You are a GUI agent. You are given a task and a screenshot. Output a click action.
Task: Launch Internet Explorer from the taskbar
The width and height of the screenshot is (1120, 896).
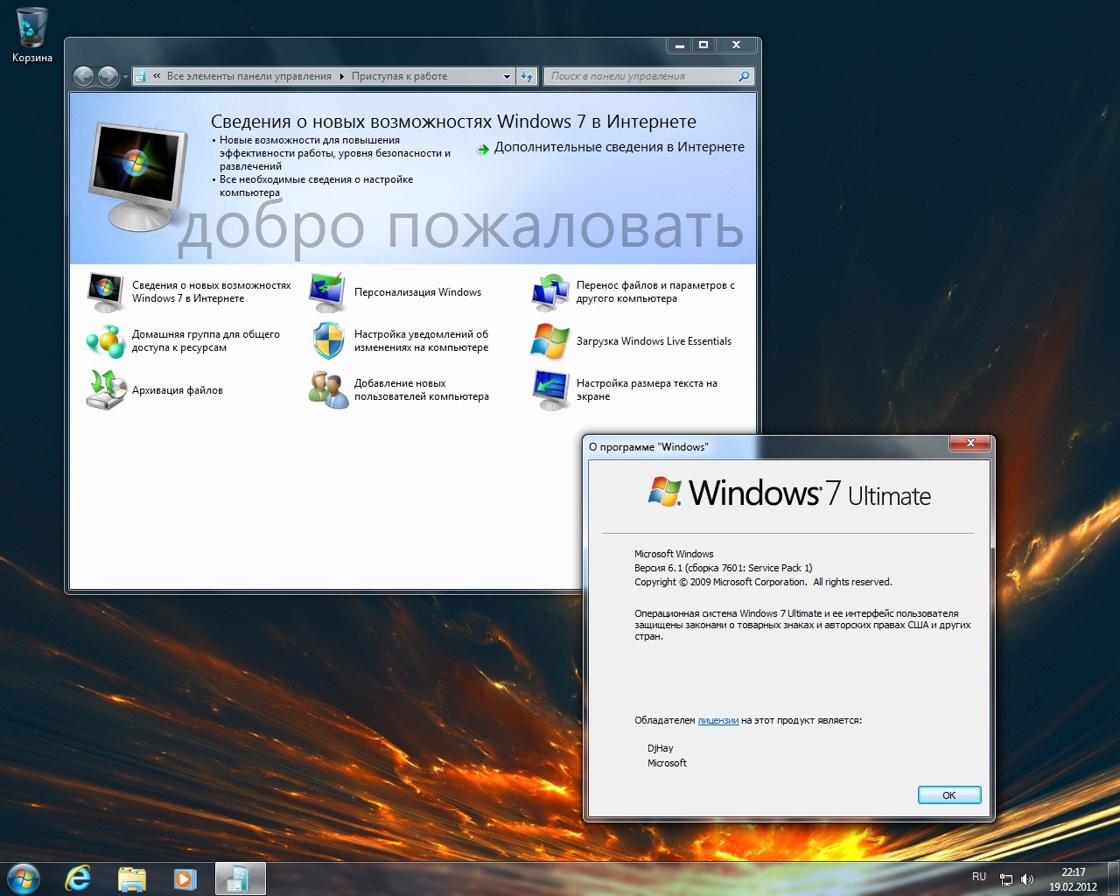[78, 878]
